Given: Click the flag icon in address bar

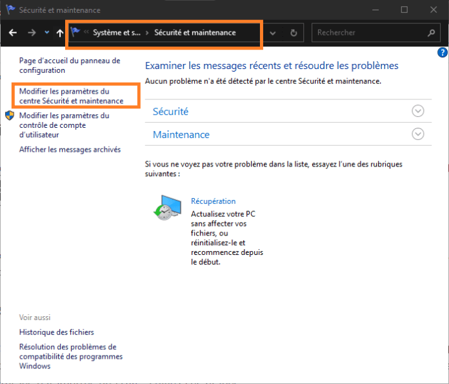Looking at the screenshot, I should pyautogui.click(x=76, y=32).
